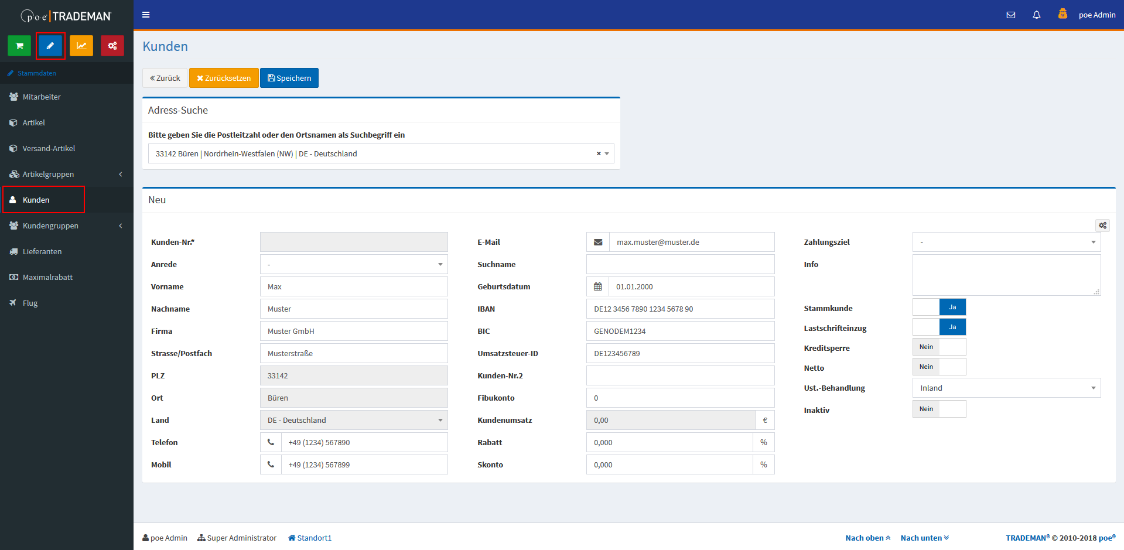Open the Anrede dropdown
The width and height of the screenshot is (1124, 550).
pos(354,264)
